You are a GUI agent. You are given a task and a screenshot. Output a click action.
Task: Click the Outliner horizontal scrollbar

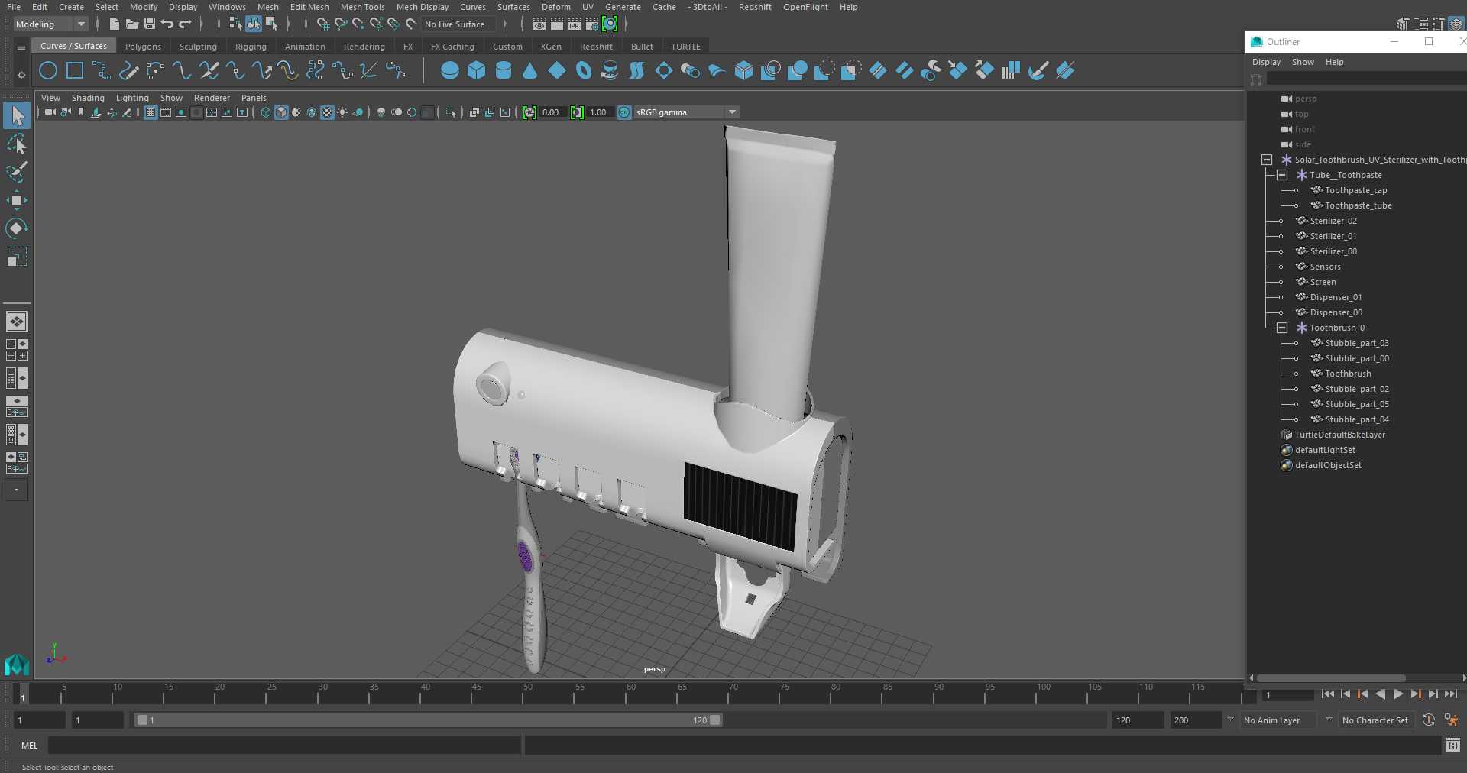click(1331, 678)
